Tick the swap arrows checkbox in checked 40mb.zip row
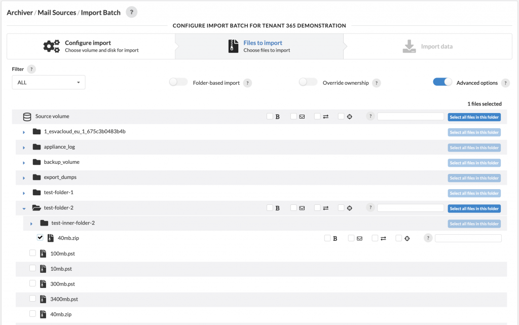Screen dimensions: 519x325 point(375,238)
